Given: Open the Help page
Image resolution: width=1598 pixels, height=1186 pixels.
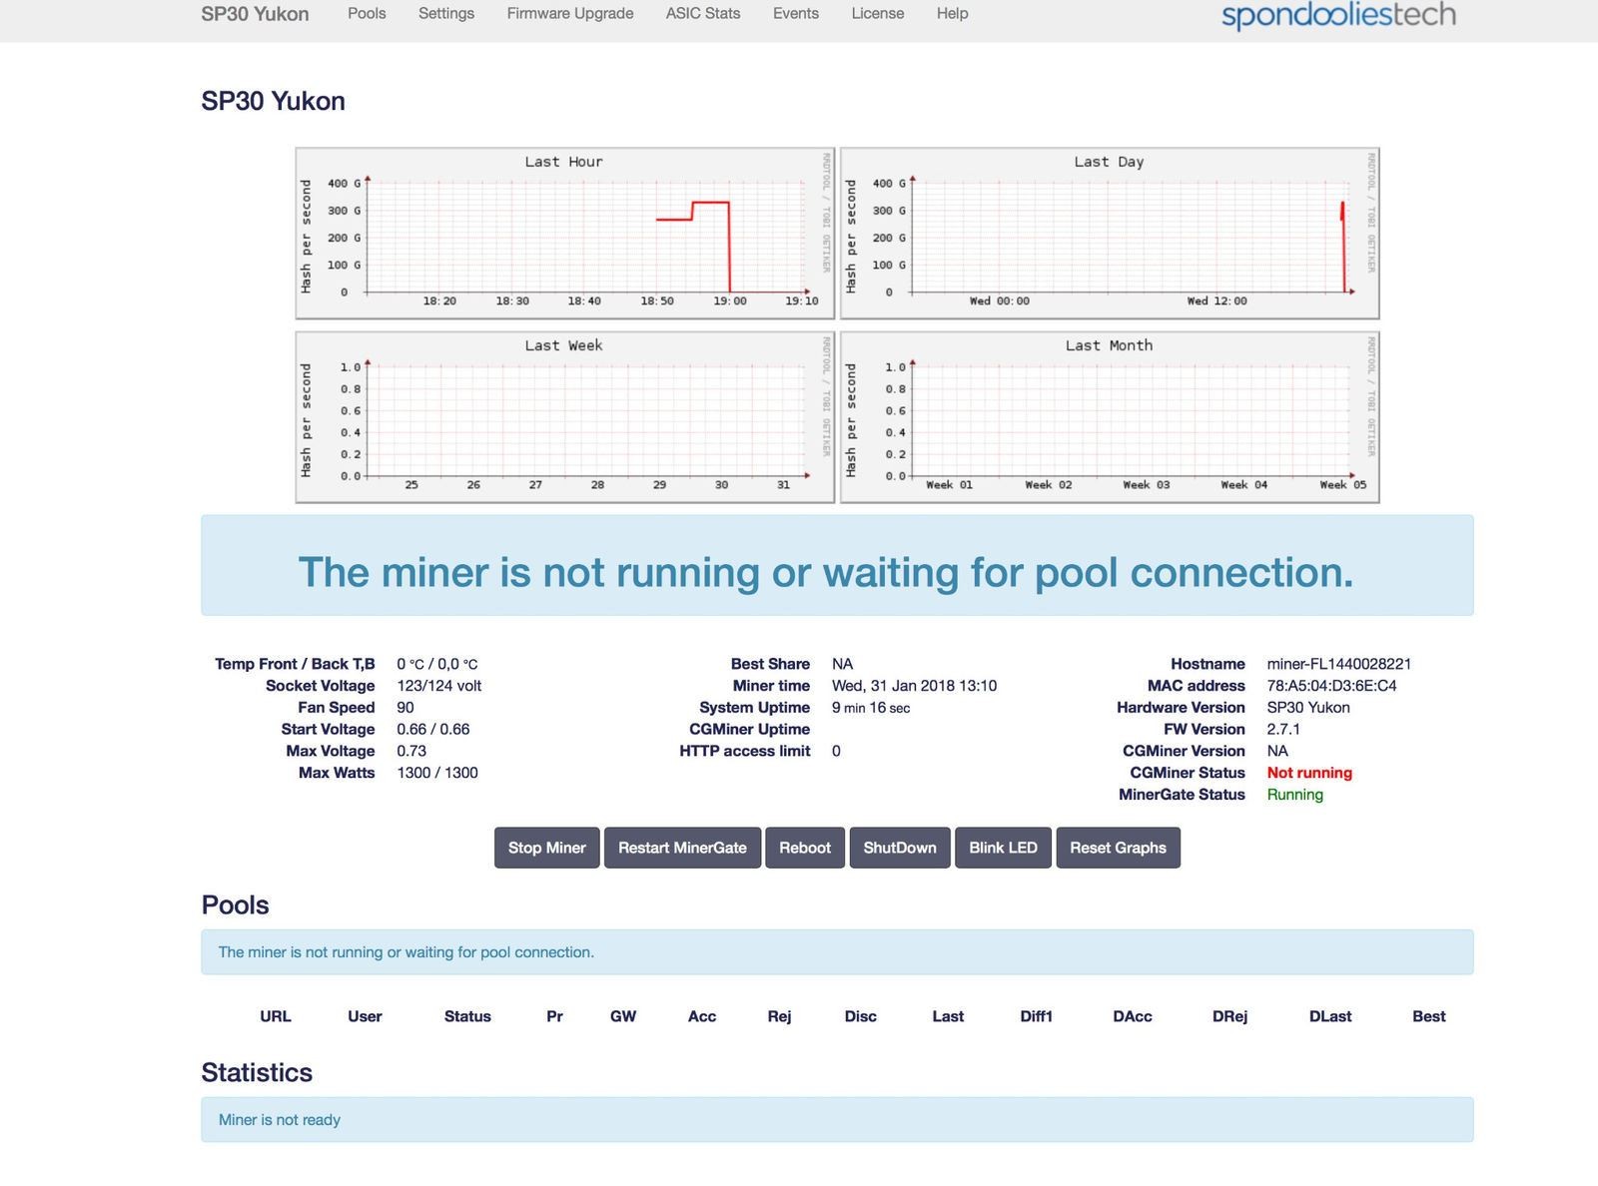Looking at the screenshot, I should [952, 13].
